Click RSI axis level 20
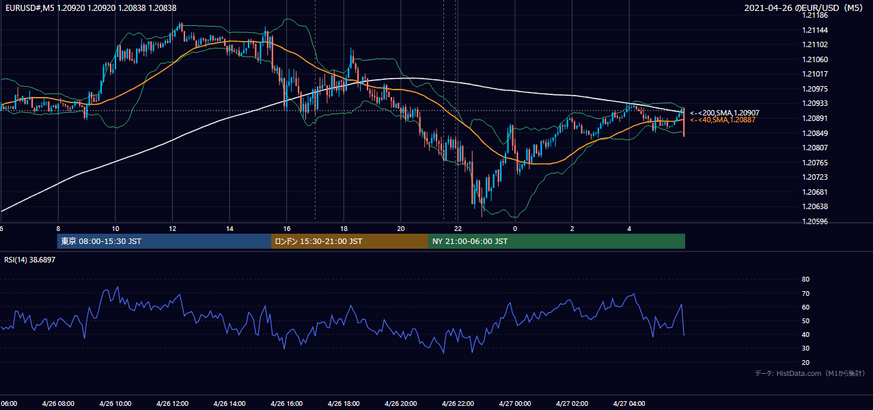This screenshot has width=873, height=410. 805,362
